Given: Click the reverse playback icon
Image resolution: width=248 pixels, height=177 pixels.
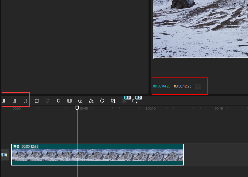Looking at the screenshot, I should [x=80, y=101].
